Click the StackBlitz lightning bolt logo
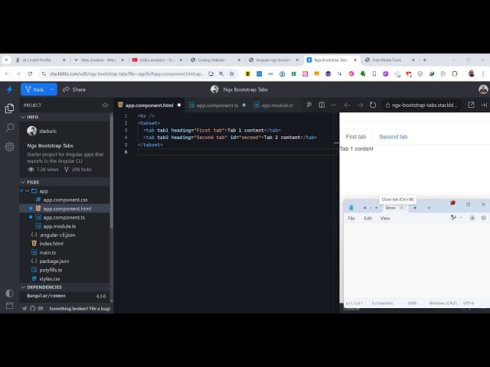The width and height of the screenshot is (490, 367). [9, 89]
